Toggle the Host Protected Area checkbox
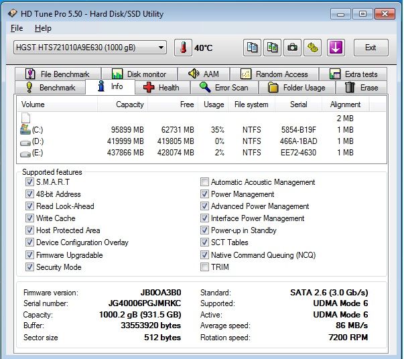This screenshot has height=359, width=404. [29, 230]
